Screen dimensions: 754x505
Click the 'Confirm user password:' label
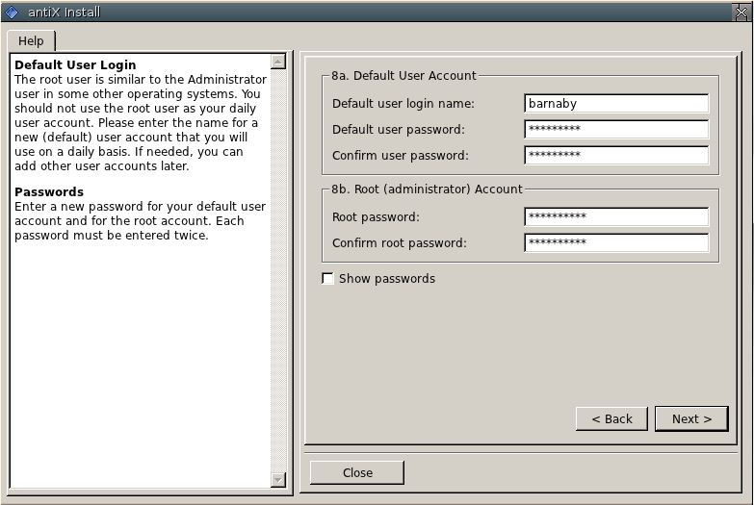pos(400,155)
